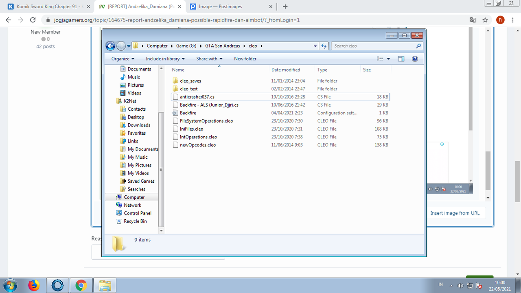Viewport: 521px width, 293px height.
Task: Select Backfire - ALS (Junior_Djjr).cs file
Action: (x=280, y=105)
